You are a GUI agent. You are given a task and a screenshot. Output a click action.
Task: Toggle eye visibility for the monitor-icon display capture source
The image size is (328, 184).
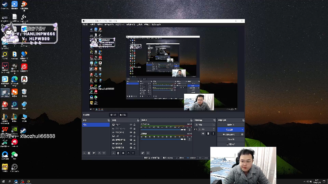coord(131,148)
